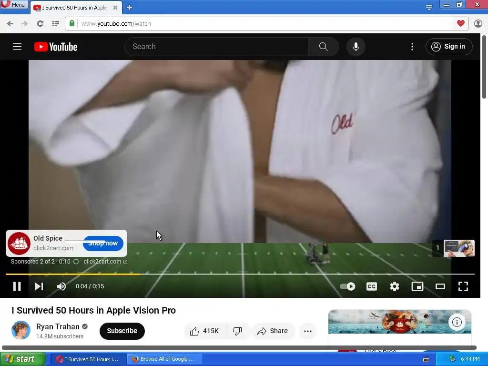Submit search with magnifier button
This screenshot has height=366, width=488.
(x=324, y=47)
